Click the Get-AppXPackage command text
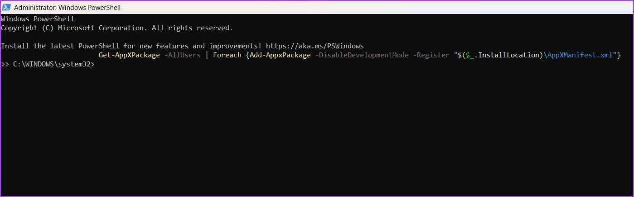This screenshot has width=634, height=197. click(129, 55)
